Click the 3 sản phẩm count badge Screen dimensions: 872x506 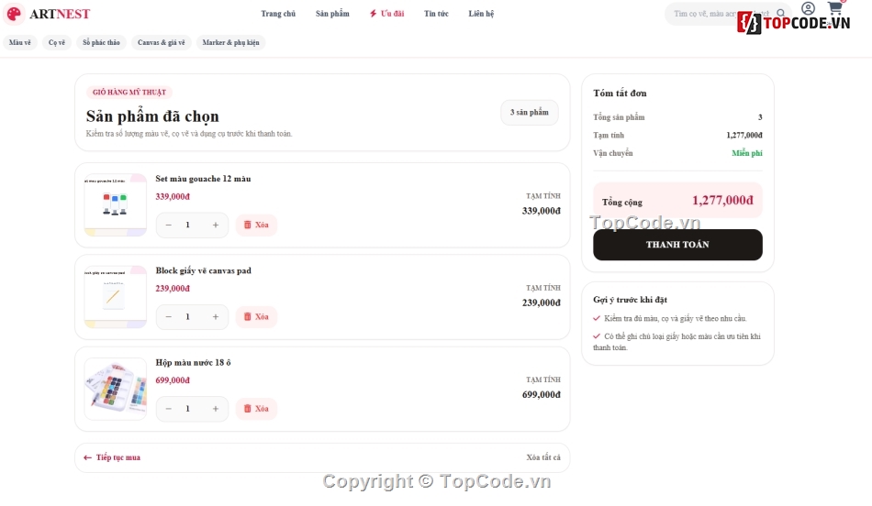tap(530, 112)
